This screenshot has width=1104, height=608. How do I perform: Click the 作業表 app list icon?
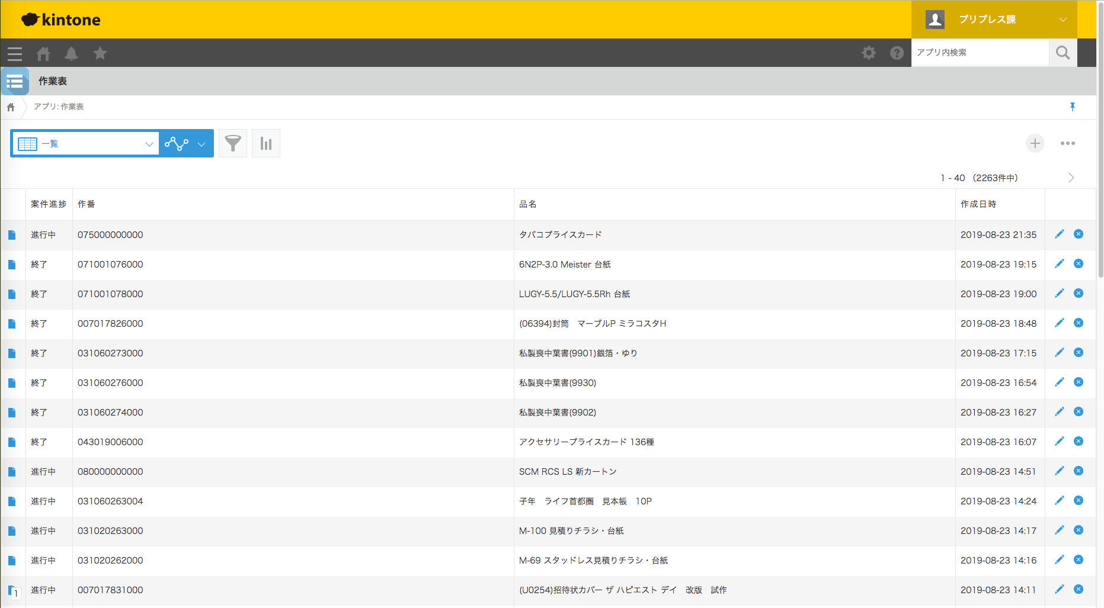point(15,81)
